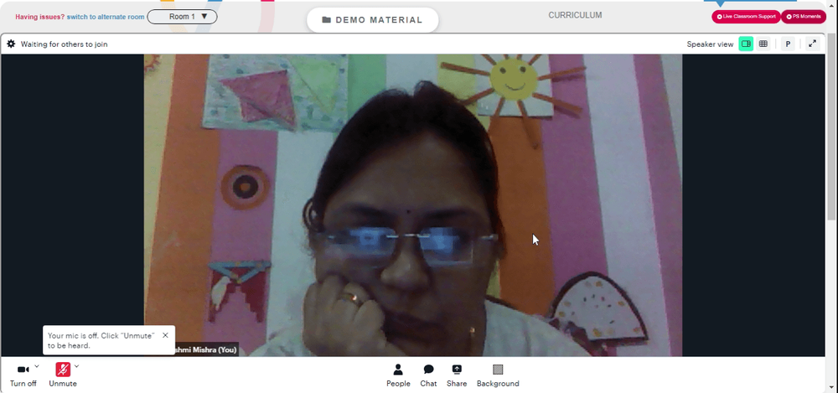
Task: Open the settings gear icon
Action: 11,44
